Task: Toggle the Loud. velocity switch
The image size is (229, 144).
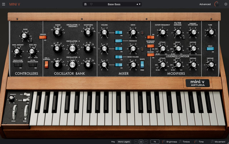Action: 26,100
